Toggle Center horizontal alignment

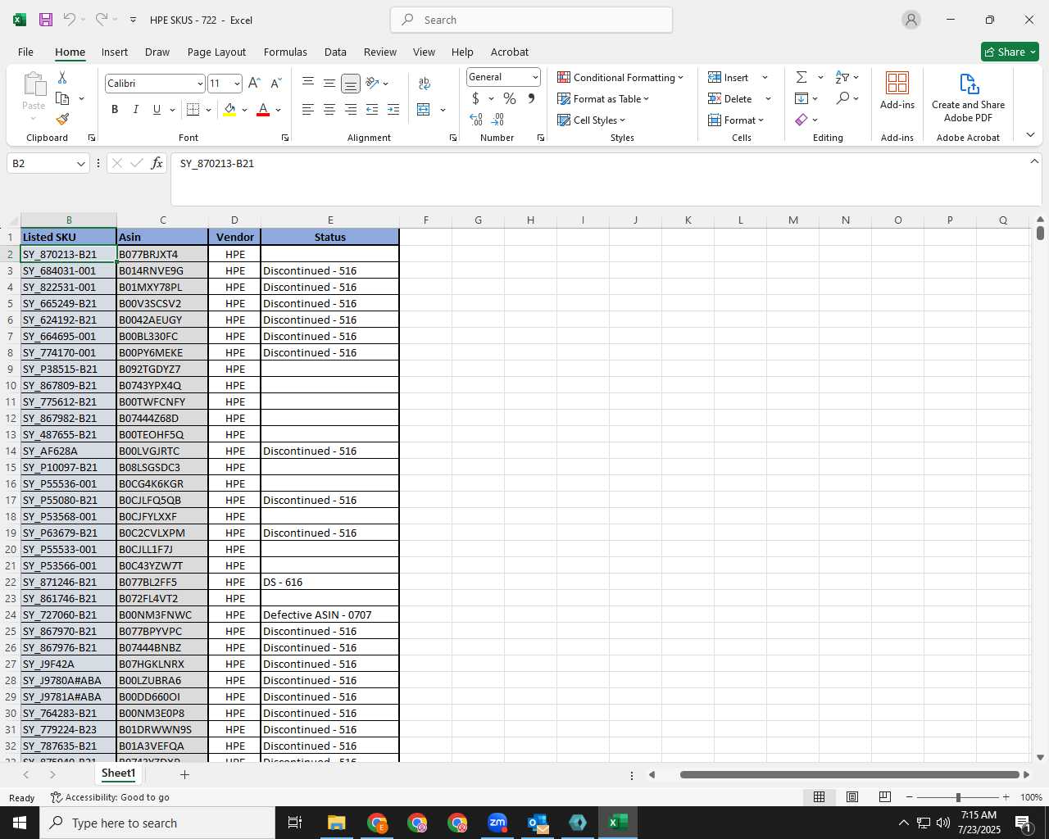pyautogui.click(x=329, y=109)
